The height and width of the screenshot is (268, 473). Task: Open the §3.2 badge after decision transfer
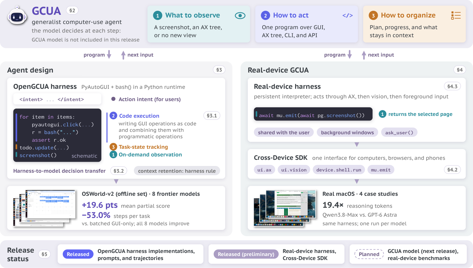119,171
